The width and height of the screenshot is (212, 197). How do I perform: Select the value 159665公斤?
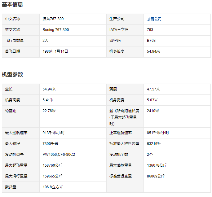pos(52,176)
